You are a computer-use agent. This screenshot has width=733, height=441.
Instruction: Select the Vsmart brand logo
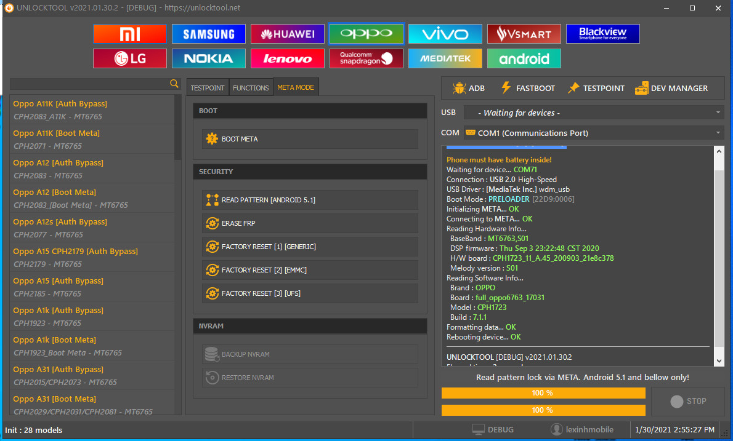point(524,34)
